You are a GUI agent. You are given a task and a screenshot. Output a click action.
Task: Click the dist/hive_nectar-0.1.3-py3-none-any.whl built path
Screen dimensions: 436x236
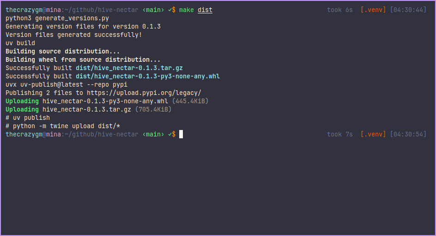tap(148, 76)
